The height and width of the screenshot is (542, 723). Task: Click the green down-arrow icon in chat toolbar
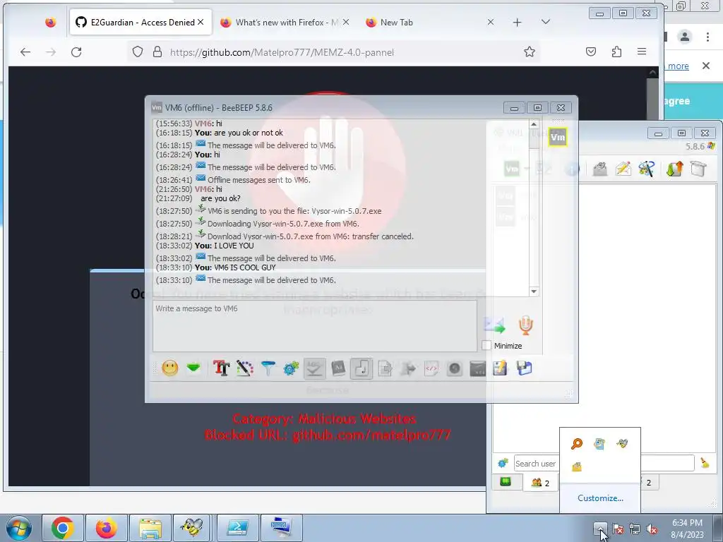pyautogui.click(x=193, y=368)
